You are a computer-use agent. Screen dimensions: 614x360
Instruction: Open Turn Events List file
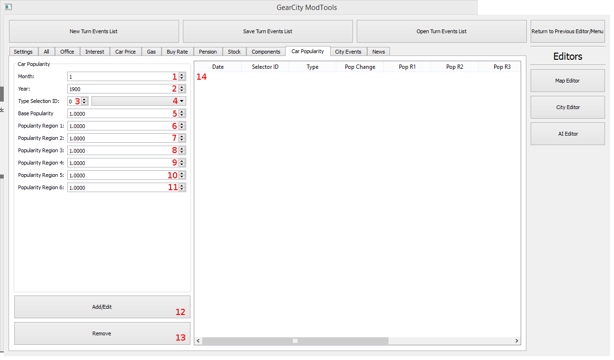(x=442, y=31)
